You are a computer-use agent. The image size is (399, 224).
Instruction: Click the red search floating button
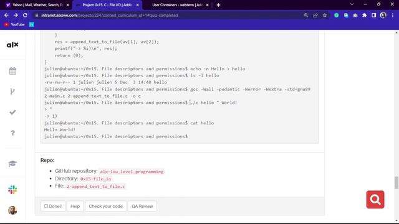[x=375, y=200]
